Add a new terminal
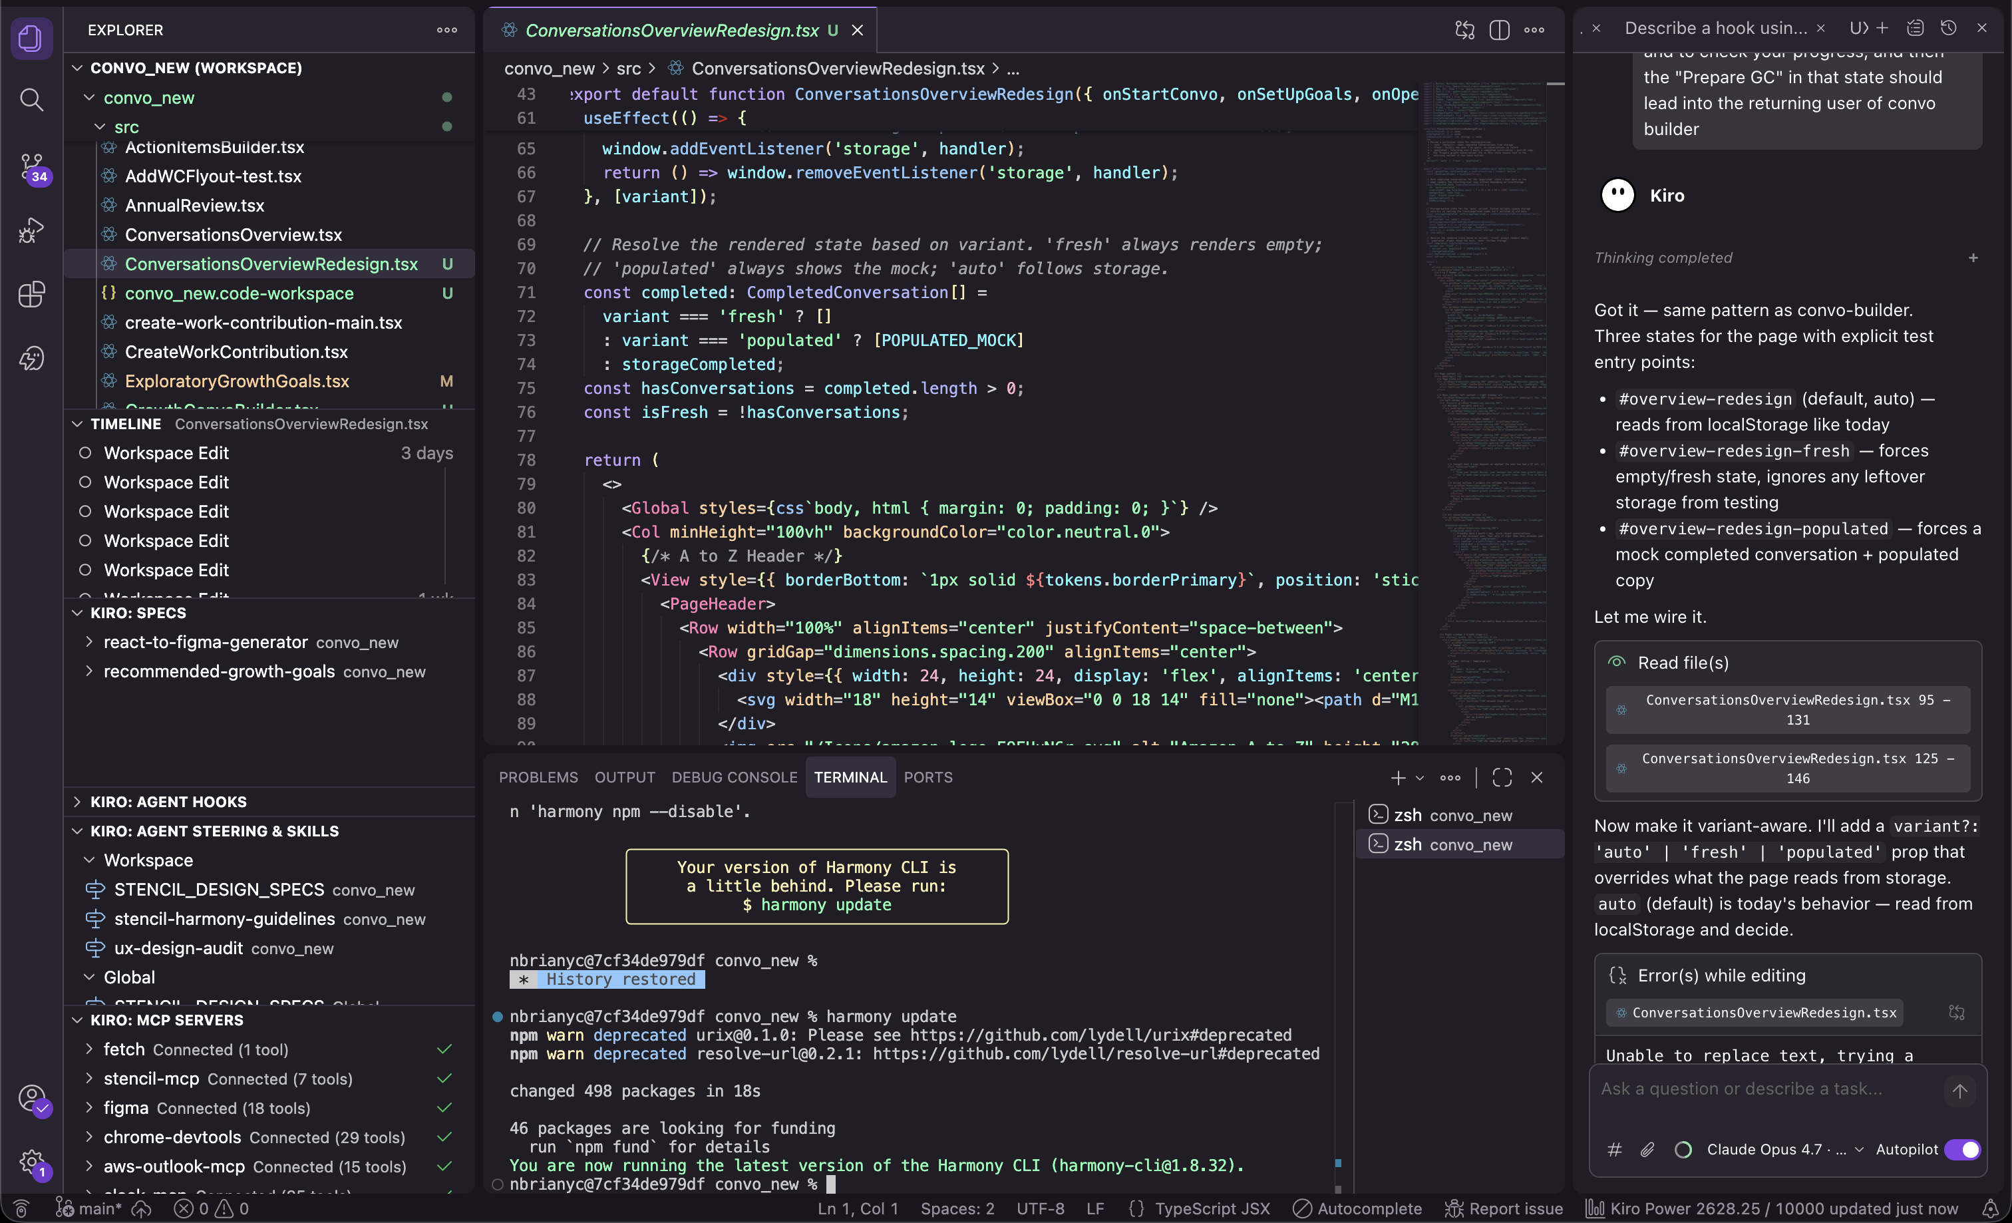The height and width of the screenshot is (1223, 2012). tap(1398, 777)
